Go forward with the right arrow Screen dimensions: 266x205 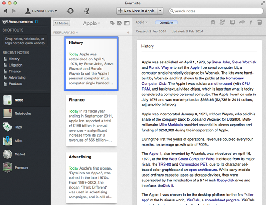pos(14,11)
